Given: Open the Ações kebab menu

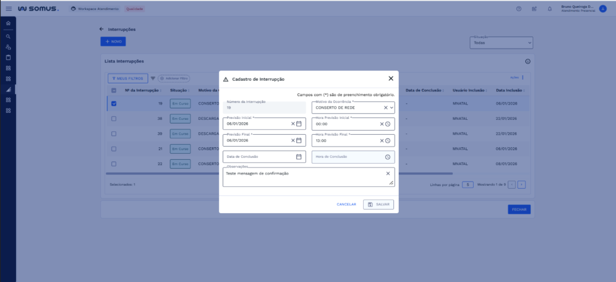Looking at the screenshot, I should point(523,78).
